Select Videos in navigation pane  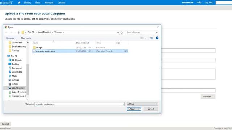click(13, 84)
